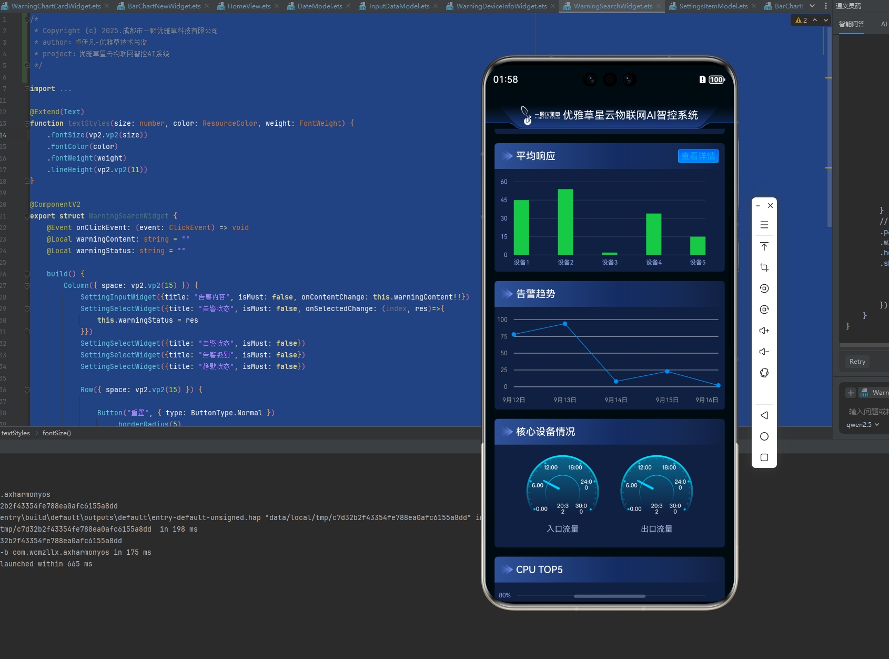Viewport: 889px width, 659px height.
Task: Click the shake device icon
Action: (764, 373)
